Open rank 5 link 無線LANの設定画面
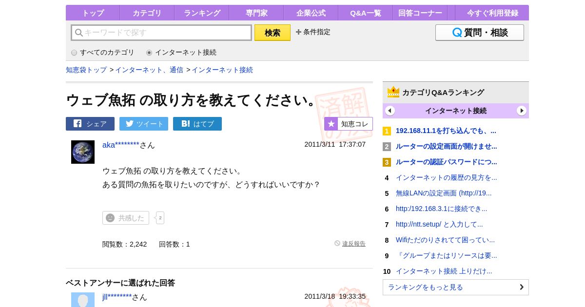585x307 pixels. click(x=444, y=193)
